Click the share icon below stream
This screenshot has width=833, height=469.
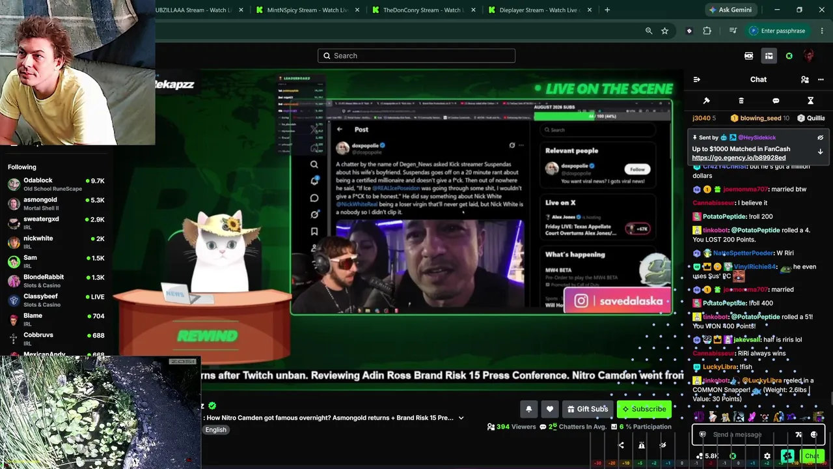click(621, 446)
